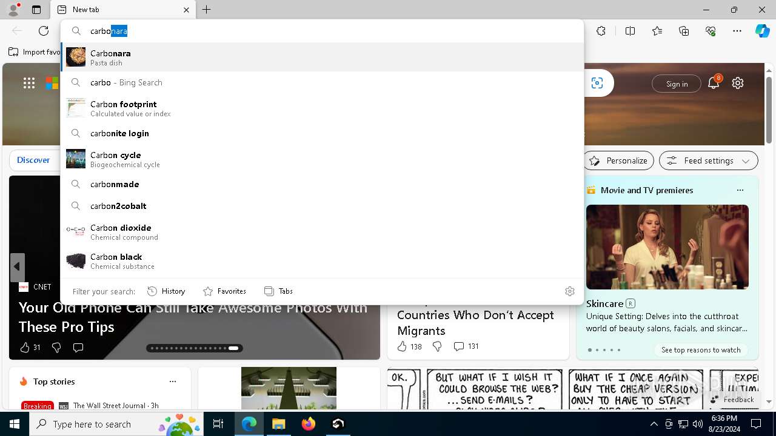Select carbon2cobalt suggestion
776x436 pixels.
pyautogui.click(x=322, y=206)
